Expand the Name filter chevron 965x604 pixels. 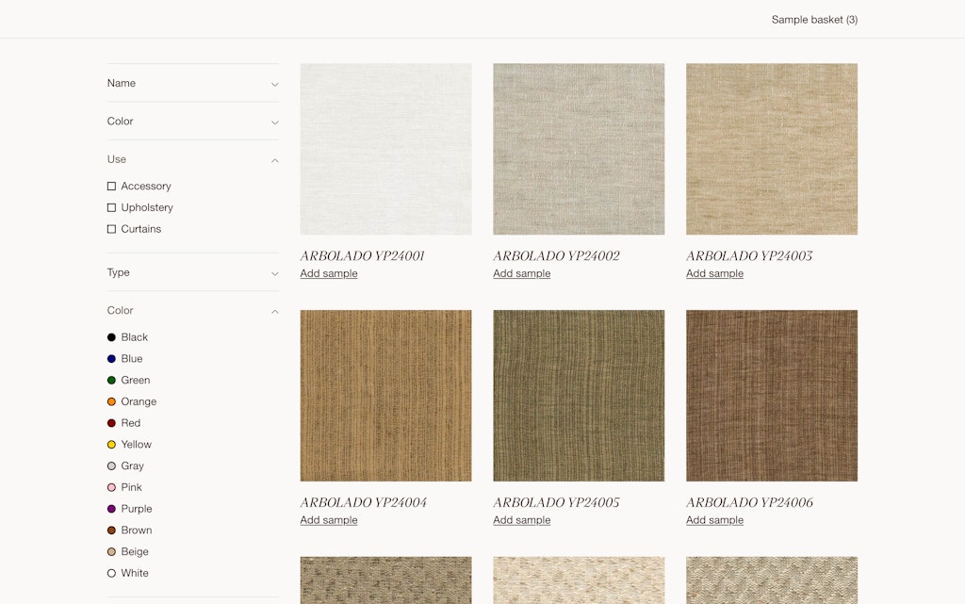(274, 84)
